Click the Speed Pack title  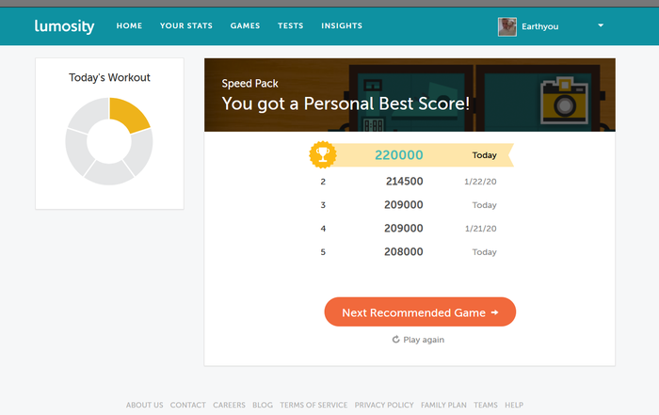[x=250, y=84]
